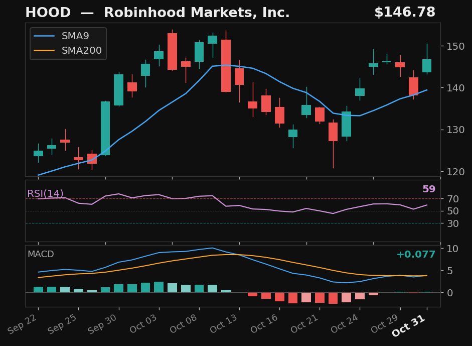Click the 0 label on MACD axis
The width and height of the screenshot is (472, 346).
pos(450,293)
